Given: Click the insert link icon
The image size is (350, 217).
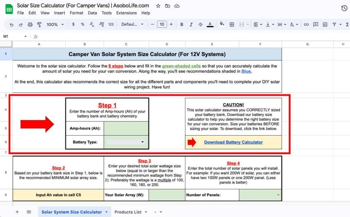Looking at the screenshot, I should click(x=306, y=25).
